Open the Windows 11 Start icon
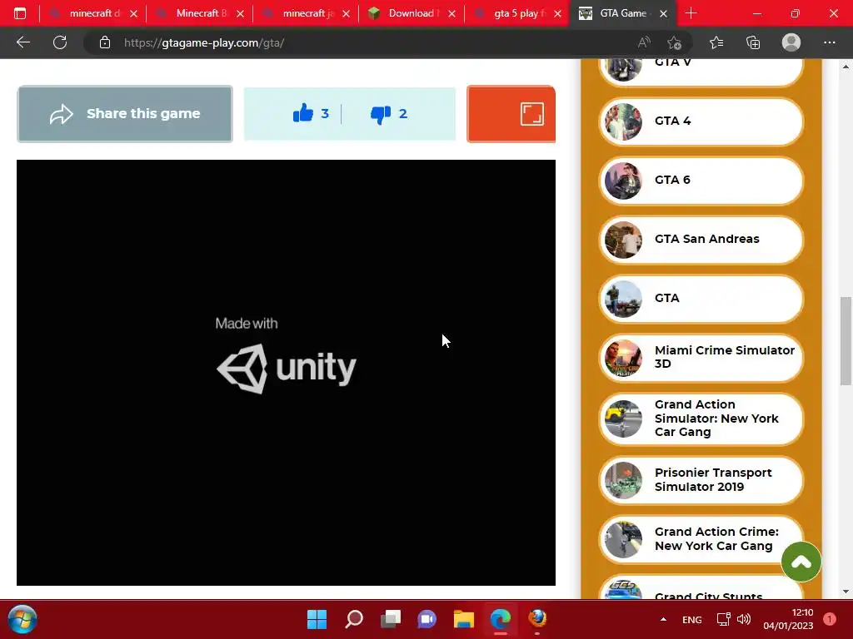853x639 pixels. (x=317, y=619)
